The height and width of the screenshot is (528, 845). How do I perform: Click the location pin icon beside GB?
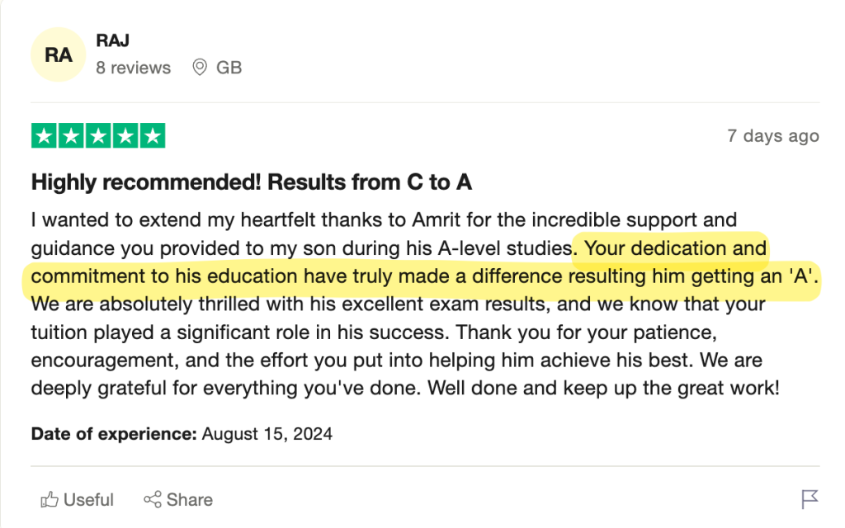[200, 68]
